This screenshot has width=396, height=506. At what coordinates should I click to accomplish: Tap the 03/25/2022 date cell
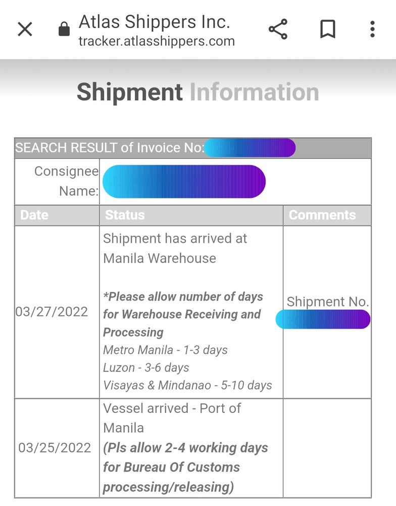click(55, 448)
